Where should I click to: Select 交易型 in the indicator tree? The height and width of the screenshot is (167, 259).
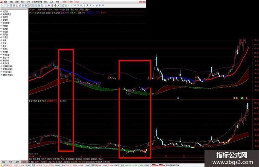click(x=5, y=37)
